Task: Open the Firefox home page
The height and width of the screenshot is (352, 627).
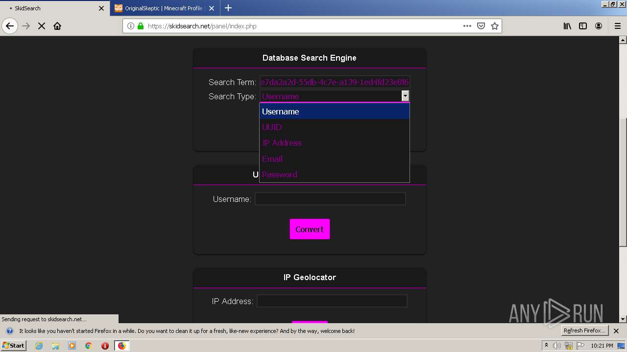Action: click(57, 26)
